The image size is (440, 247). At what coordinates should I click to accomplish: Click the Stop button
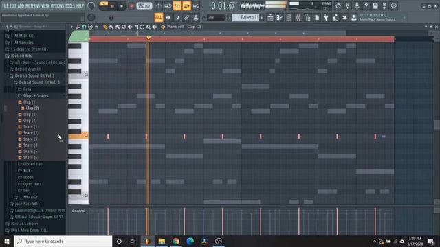(x=122, y=6)
